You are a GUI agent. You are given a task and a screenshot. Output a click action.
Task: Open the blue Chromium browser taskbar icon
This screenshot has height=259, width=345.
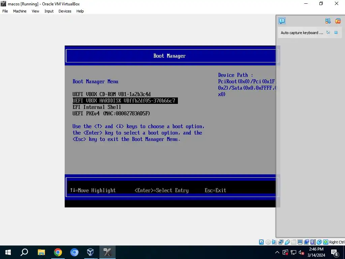tap(74, 252)
